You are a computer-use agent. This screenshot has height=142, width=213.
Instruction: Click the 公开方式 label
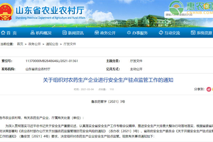tap(113, 69)
